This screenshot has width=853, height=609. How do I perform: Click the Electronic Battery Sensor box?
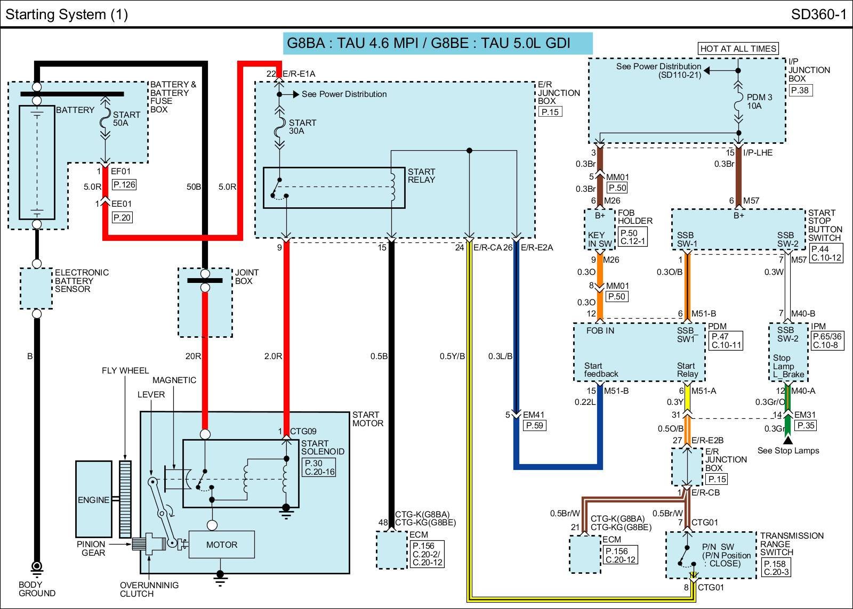tap(36, 288)
